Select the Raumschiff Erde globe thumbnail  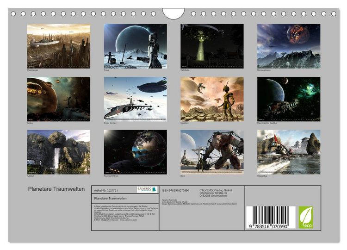pyautogui.click(x=136, y=152)
